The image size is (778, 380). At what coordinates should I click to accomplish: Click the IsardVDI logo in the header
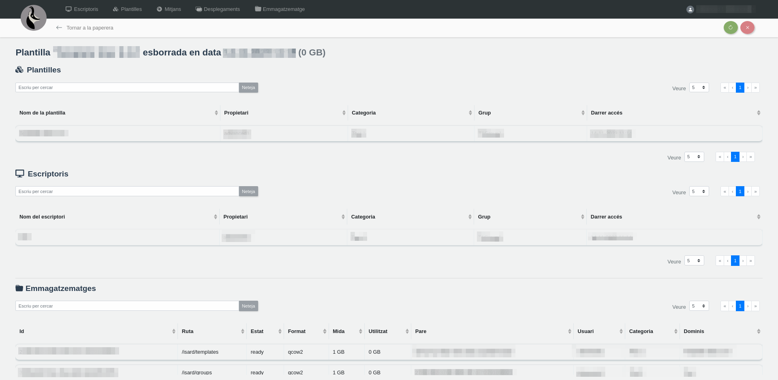click(x=34, y=18)
